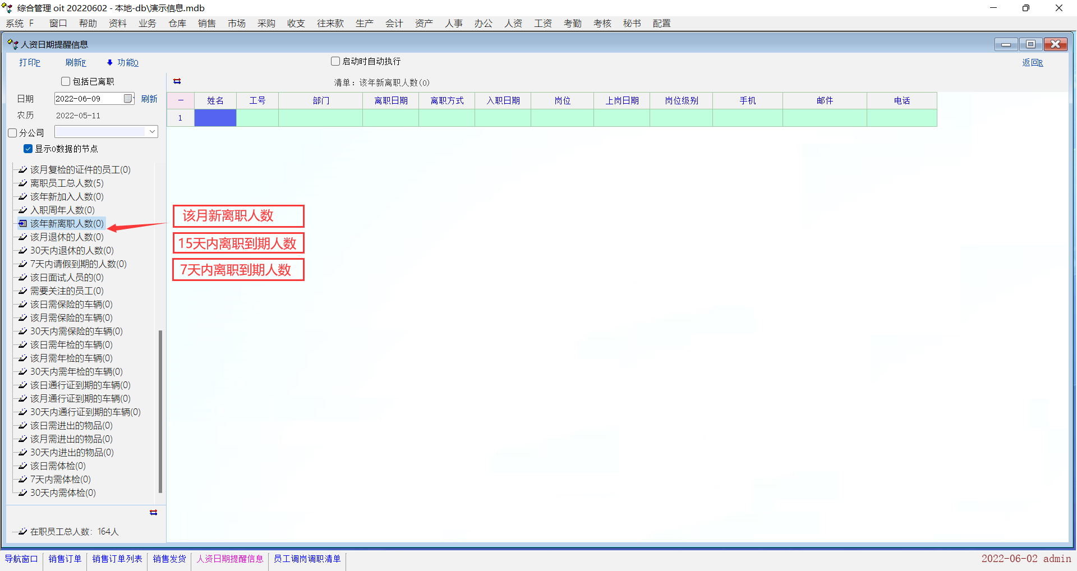The image size is (1077, 571).
Task: Click the down-arrow icon next to 功能
Action: [x=109, y=63]
